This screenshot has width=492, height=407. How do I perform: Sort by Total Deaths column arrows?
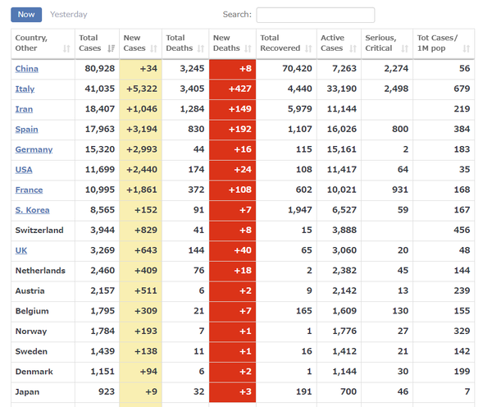point(201,48)
